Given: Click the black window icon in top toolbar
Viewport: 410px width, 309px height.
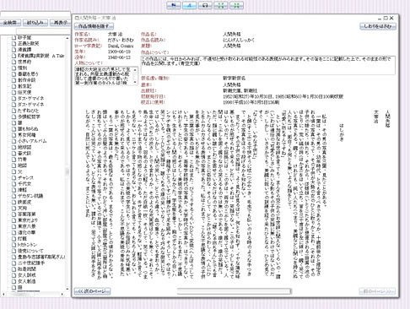Looking at the screenshot, I should [x=205, y=5].
